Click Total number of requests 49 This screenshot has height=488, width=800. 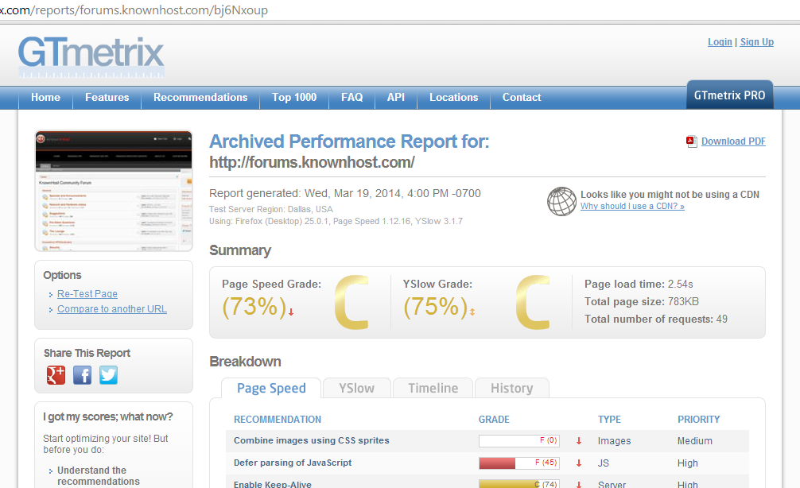pos(655,319)
